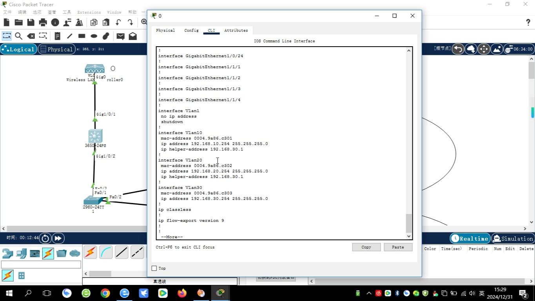This screenshot has height=301, width=535.
Task: Switch to the Physical tab in device window
Action: [165, 31]
